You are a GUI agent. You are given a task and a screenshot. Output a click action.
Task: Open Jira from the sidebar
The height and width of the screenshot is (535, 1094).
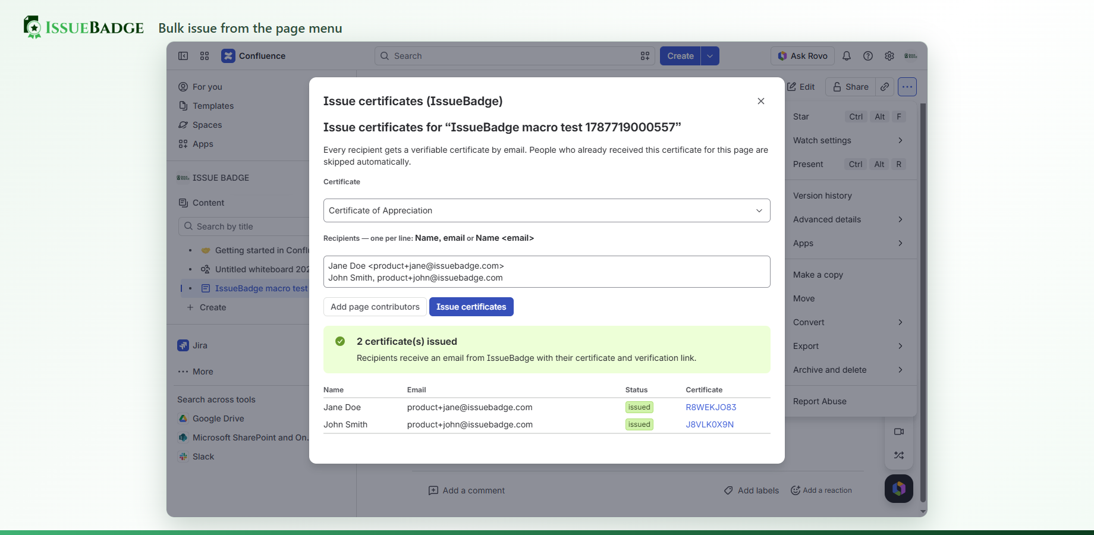click(193, 345)
